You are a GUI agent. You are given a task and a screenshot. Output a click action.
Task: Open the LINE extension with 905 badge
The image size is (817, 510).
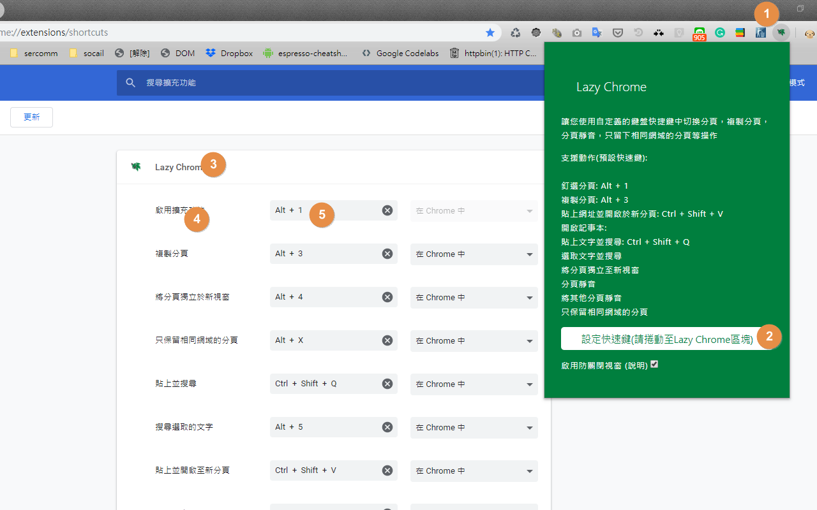pyautogui.click(x=700, y=34)
